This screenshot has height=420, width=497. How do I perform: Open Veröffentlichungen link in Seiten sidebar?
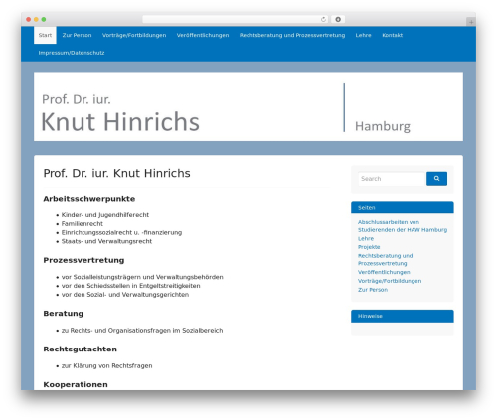384,272
